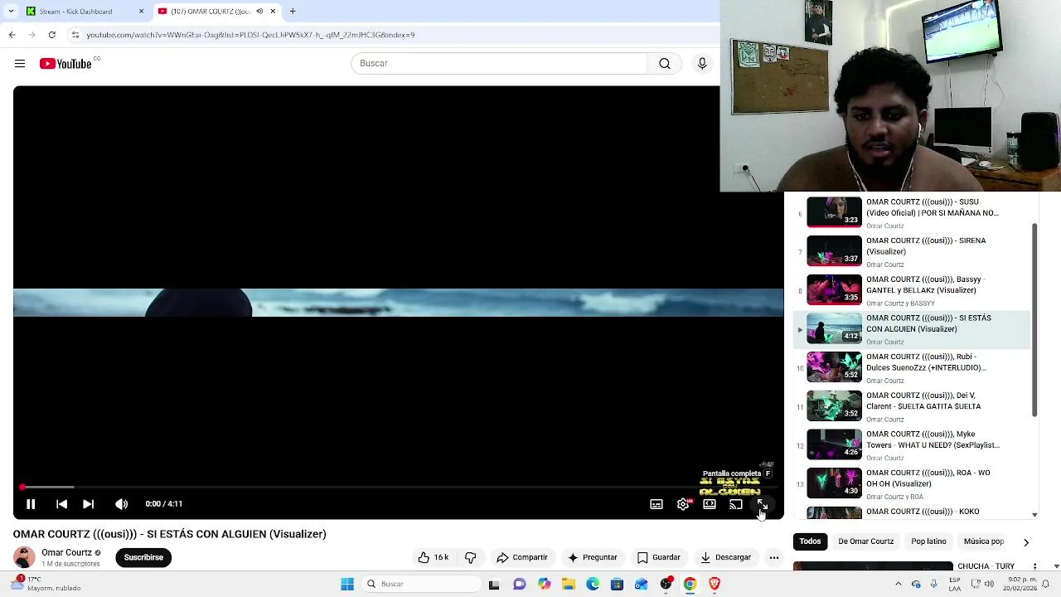Switch to theater mode view
The height and width of the screenshot is (597, 1061).
tap(710, 504)
